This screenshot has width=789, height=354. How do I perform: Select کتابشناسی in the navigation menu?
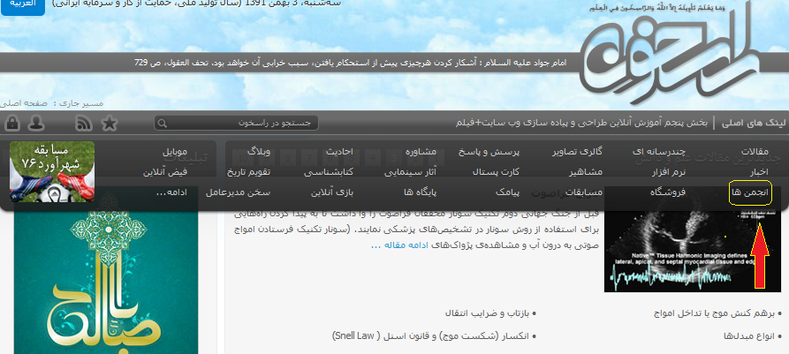click(328, 172)
